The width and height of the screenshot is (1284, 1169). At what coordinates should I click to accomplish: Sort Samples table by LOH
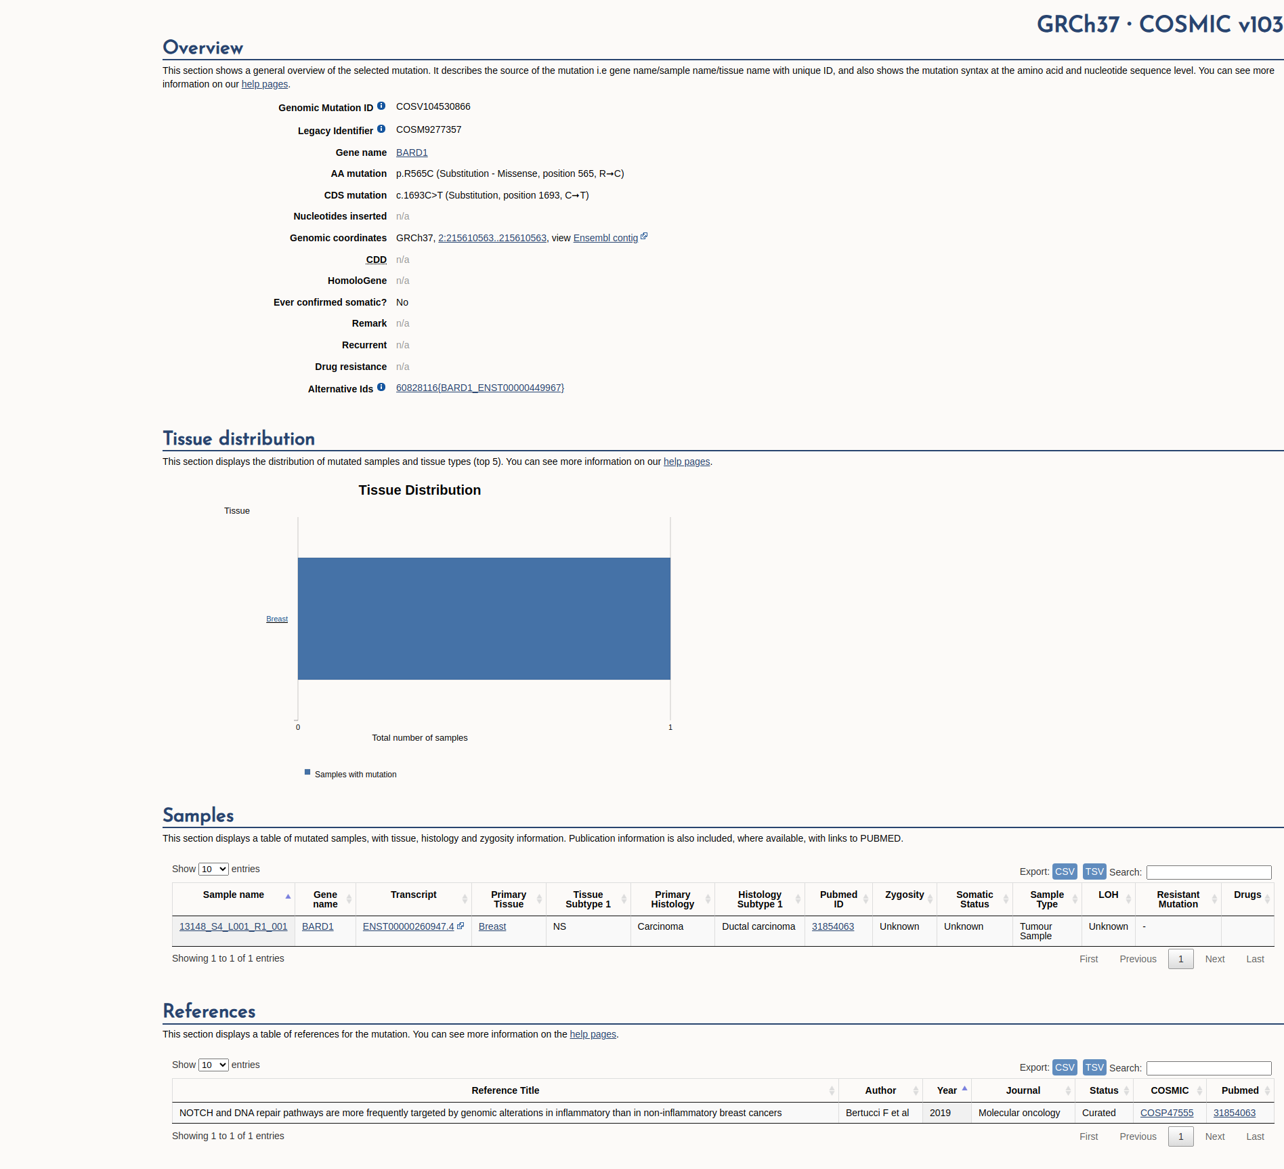1109,899
